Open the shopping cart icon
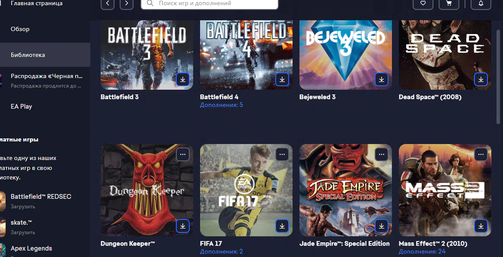503x257 pixels. (x=449, y=3)
